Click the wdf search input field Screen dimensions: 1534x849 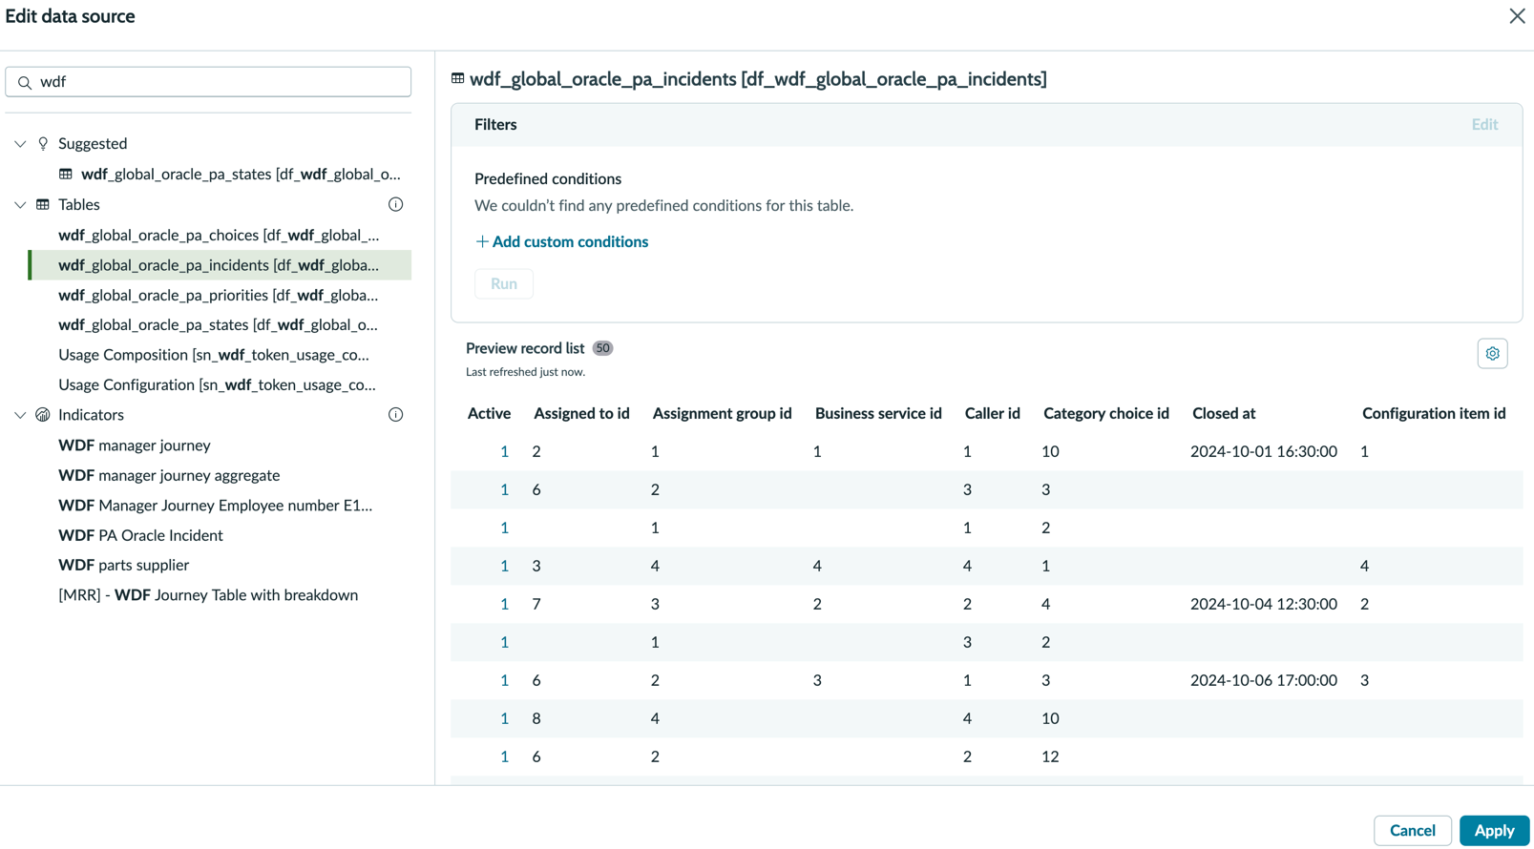point(208,82)
